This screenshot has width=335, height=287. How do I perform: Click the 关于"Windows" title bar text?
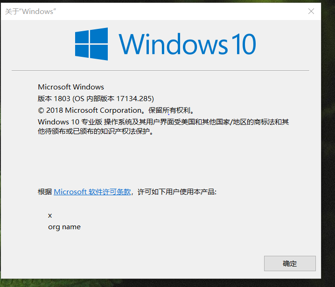coord(30,12)
